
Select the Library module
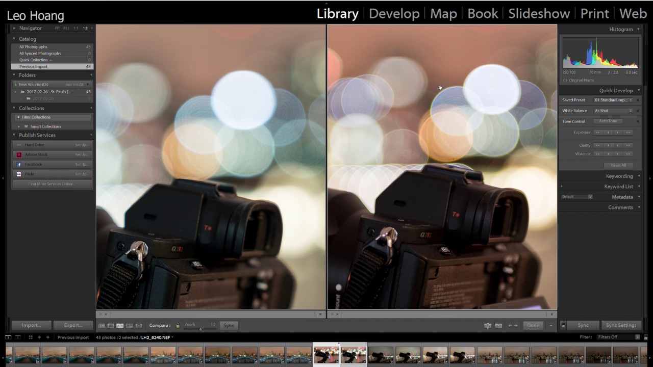click(x=338, y=14)
